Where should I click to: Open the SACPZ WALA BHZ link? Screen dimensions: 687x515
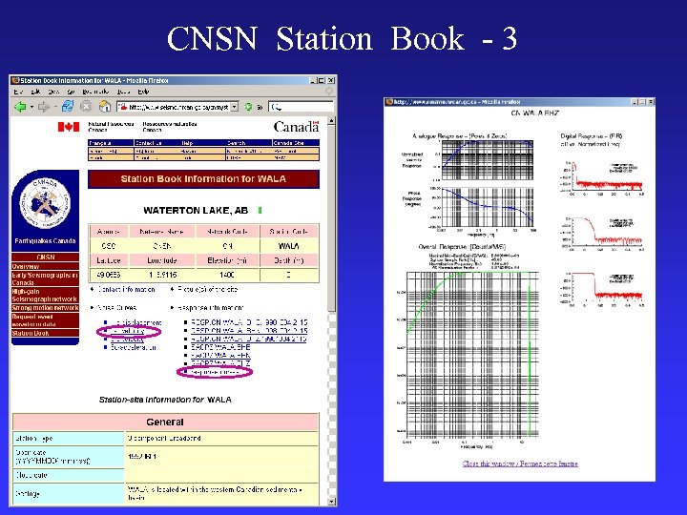(x=220, y=363)
